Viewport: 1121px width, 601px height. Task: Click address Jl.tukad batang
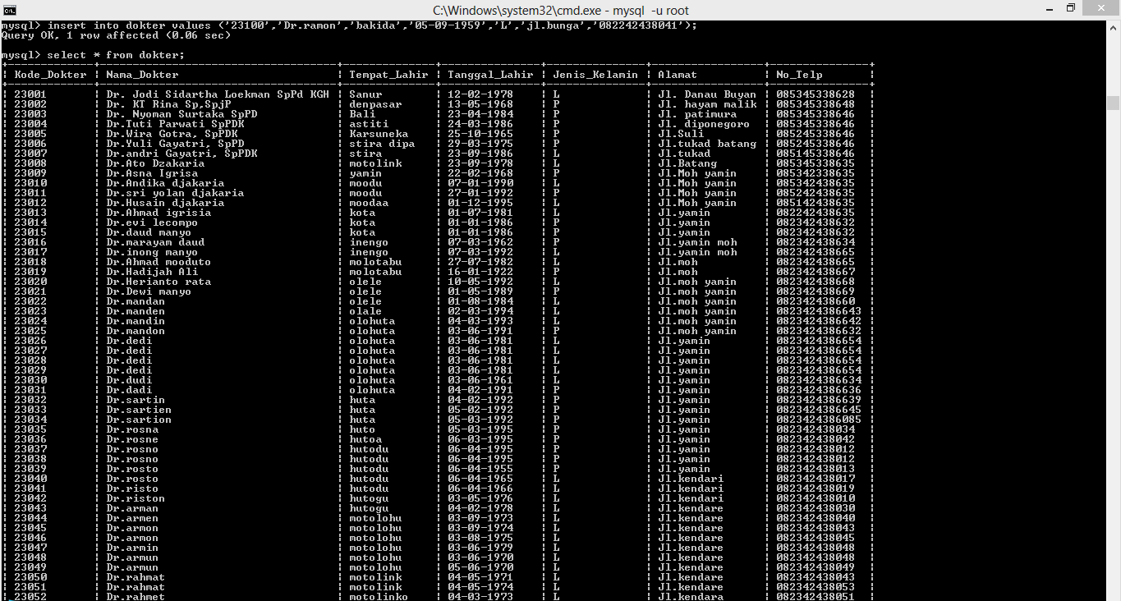click(707, 144)
